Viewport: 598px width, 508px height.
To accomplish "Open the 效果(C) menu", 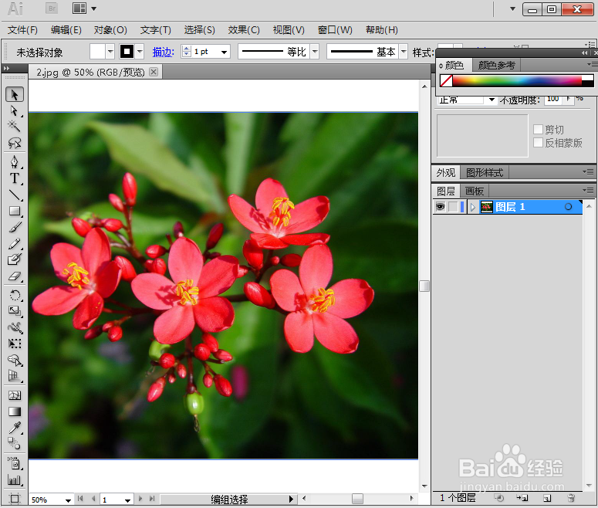I will pos(244,30).
